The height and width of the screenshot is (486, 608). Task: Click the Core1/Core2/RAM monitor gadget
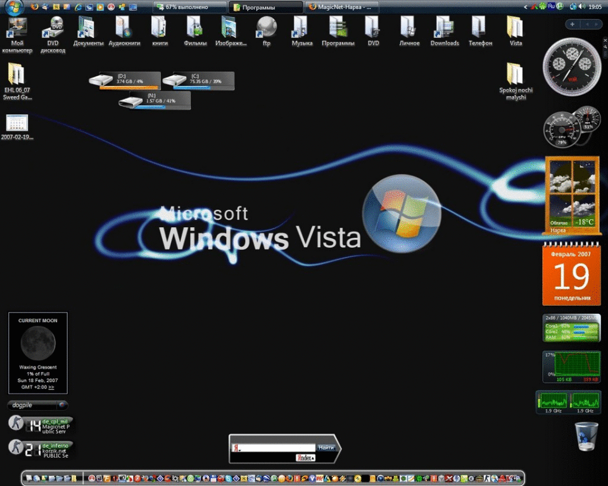(571, 328)
